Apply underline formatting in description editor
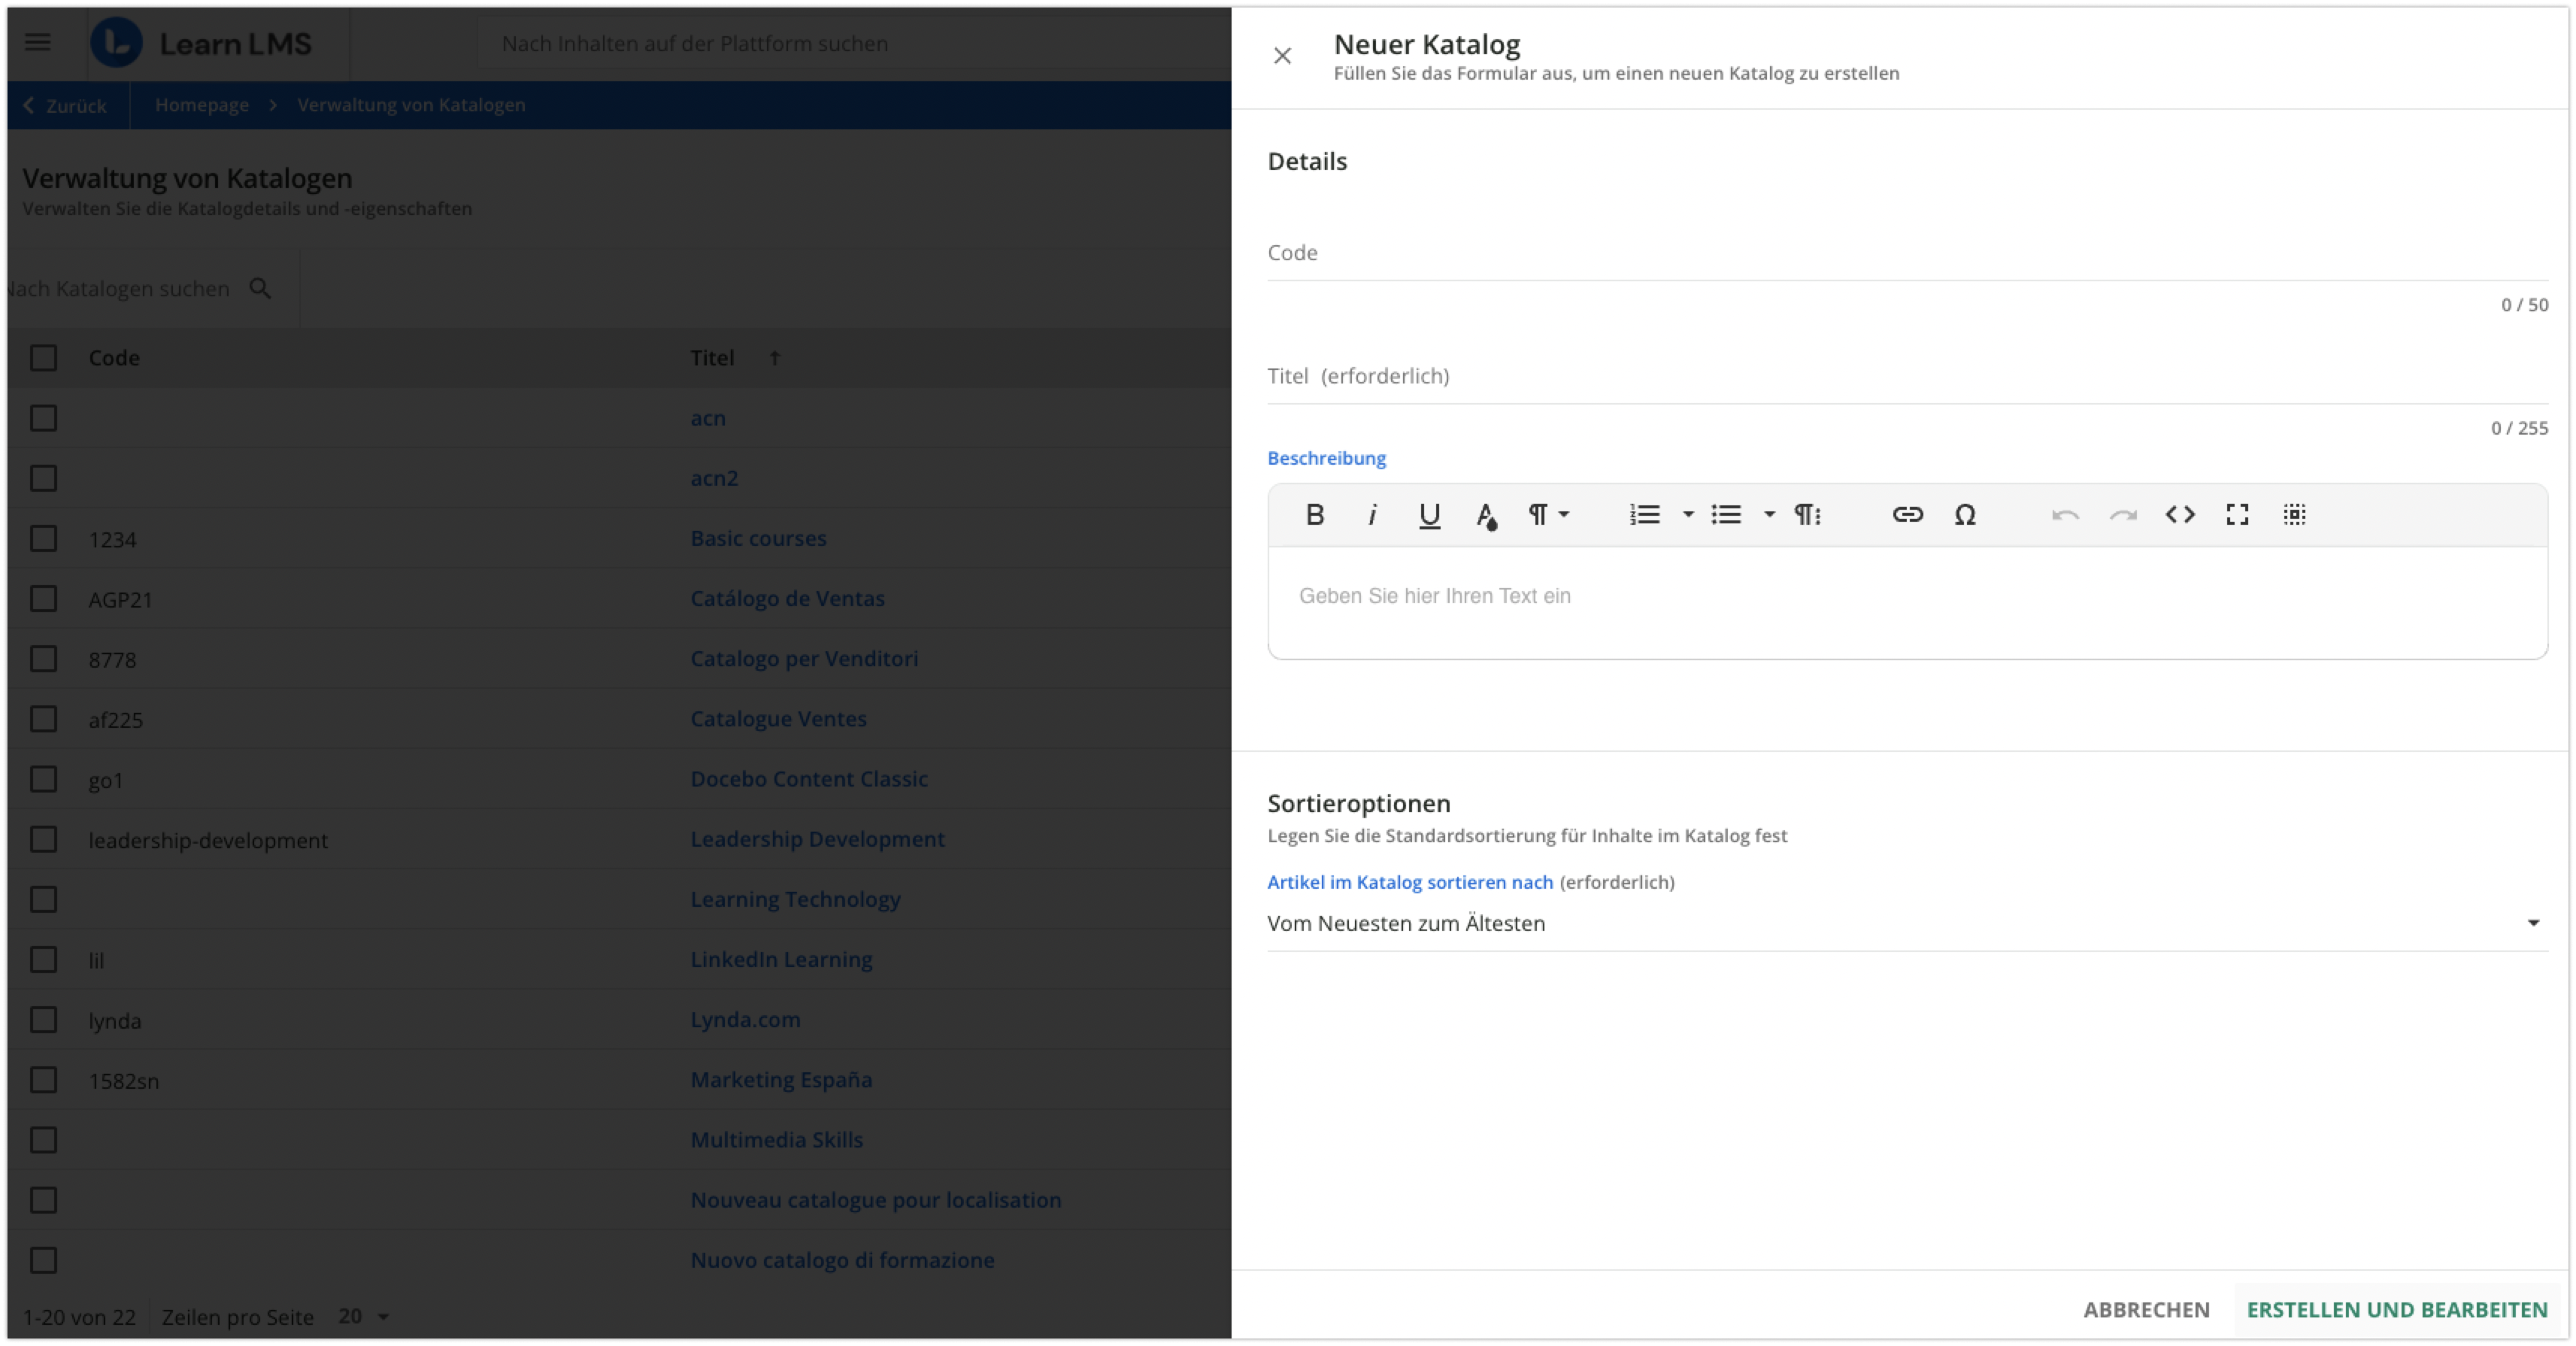 [x=1429, y=514]
